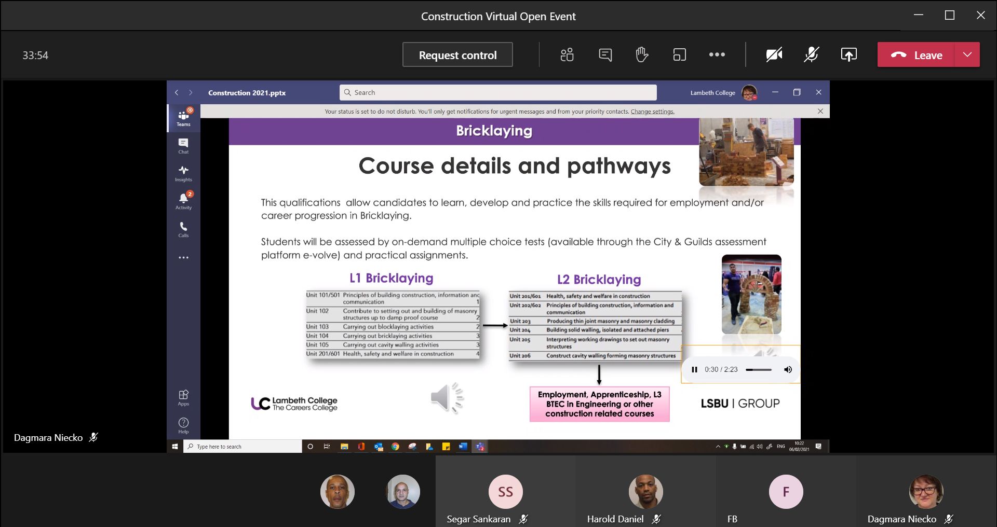This screenshot has height=527, width=997.
Task: Open Lambeth College profile avatar menu
Action: [x=749, y=92]
